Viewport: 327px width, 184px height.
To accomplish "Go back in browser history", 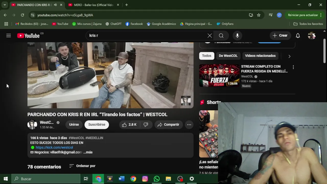I will [x=5, y=15].
